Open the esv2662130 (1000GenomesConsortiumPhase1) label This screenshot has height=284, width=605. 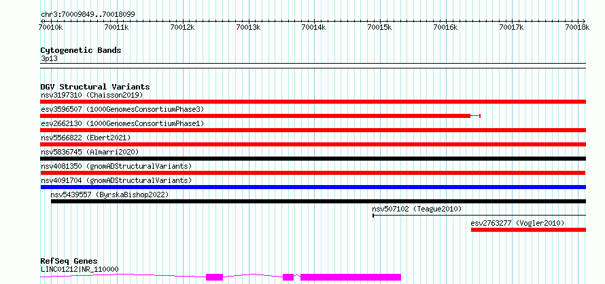pos(122,123)
